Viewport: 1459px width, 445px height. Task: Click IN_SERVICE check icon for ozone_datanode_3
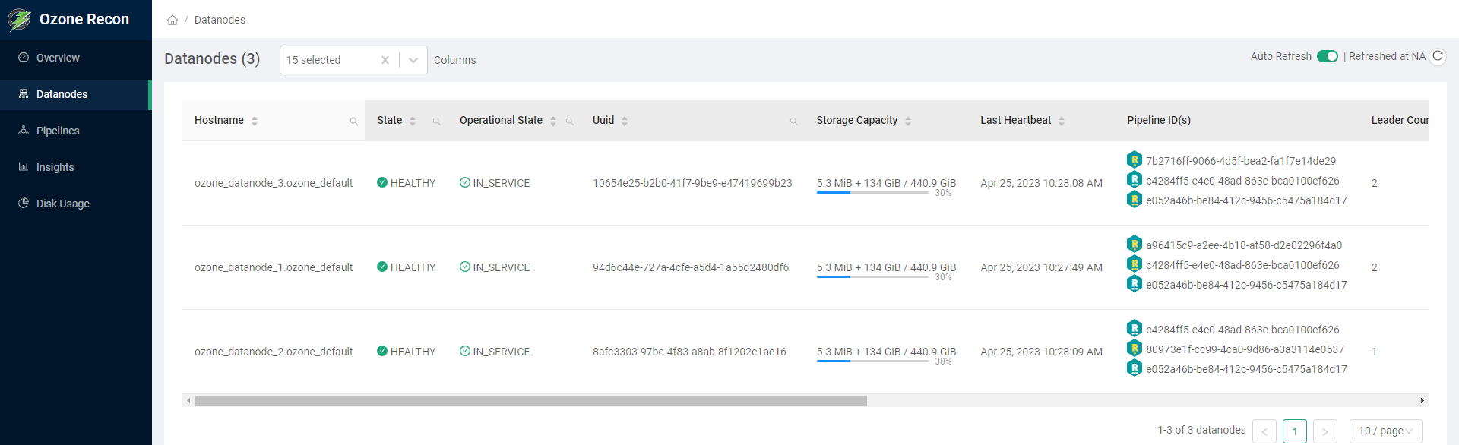point(465,182)
